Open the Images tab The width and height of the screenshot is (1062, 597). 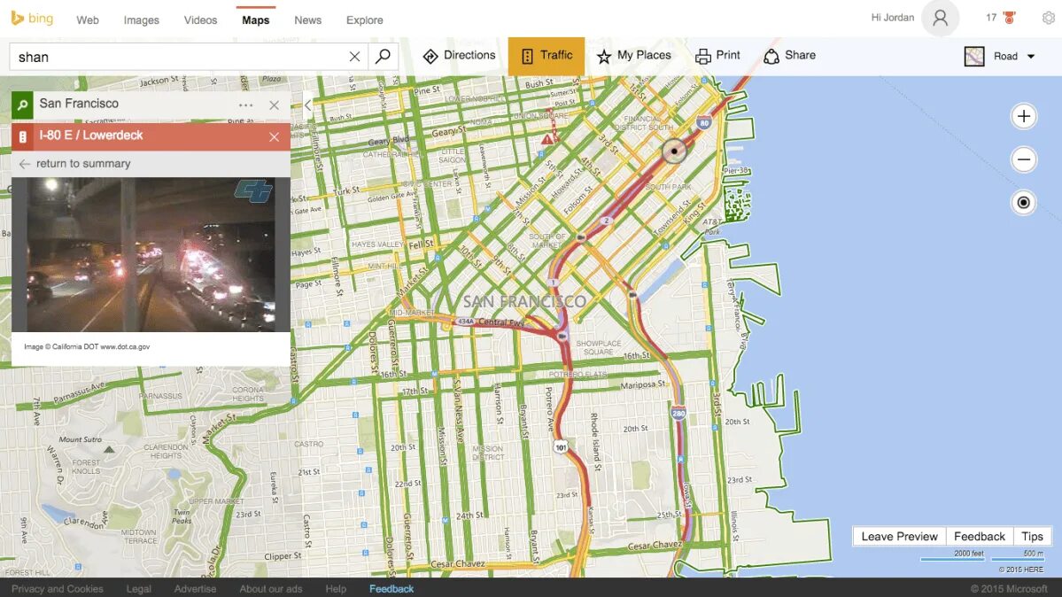[141, 20]
